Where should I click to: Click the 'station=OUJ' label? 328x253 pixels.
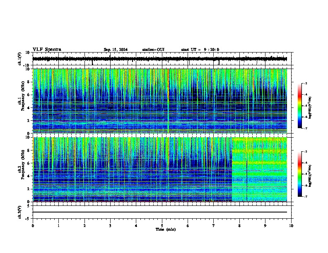pyautogui.click(x=153, y=50)
